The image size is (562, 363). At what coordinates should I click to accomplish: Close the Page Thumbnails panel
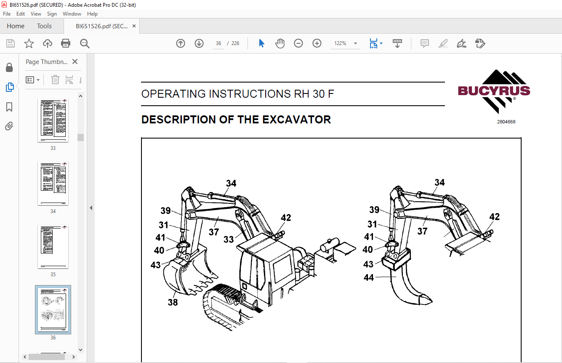click(75, 61)
